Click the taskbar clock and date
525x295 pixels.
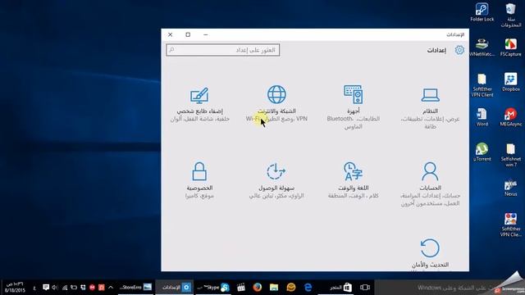coord(15,288)
